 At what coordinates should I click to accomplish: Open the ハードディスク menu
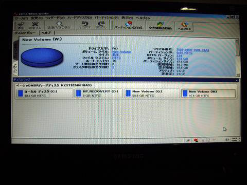point(80,18)
